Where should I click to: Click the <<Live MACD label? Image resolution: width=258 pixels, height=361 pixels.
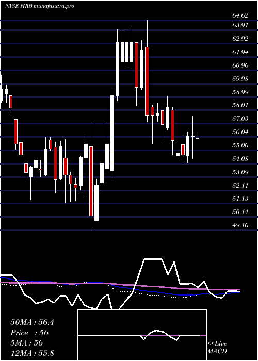tap(217, 348)
